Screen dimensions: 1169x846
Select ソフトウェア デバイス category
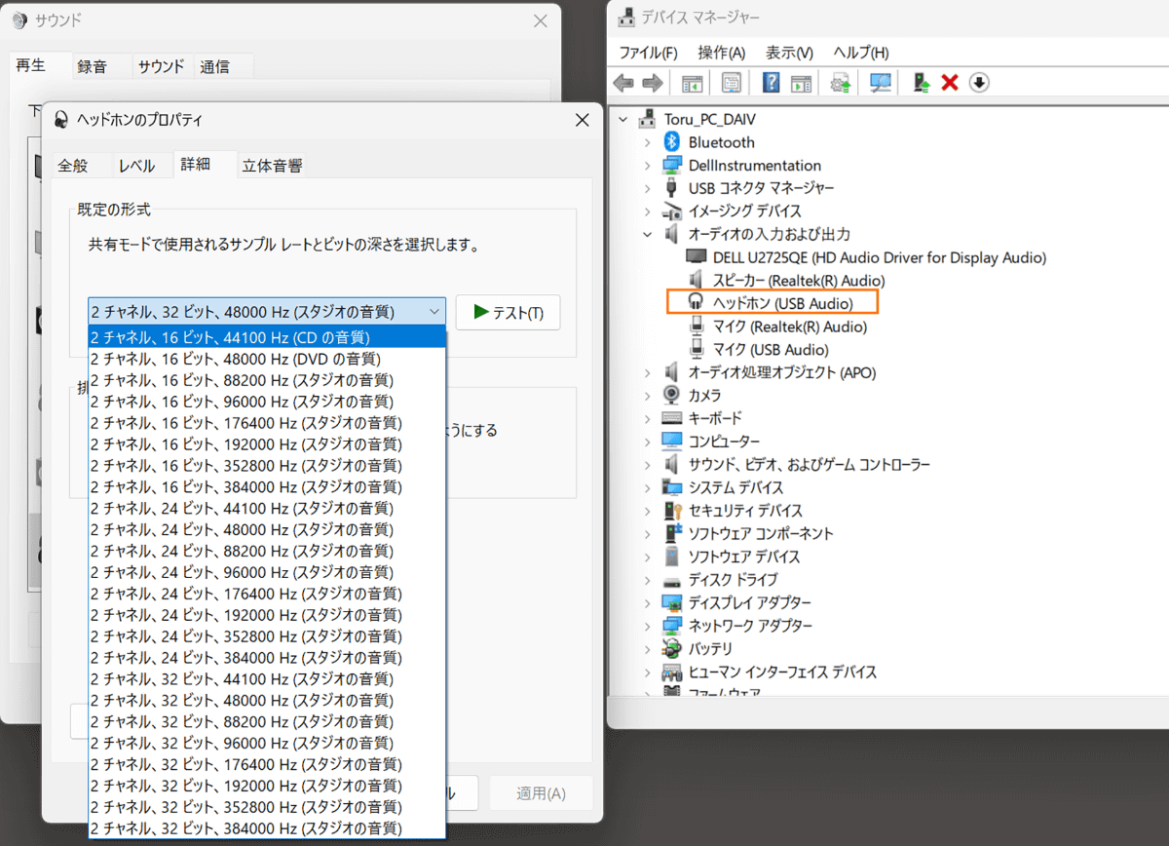click(744, 557)
